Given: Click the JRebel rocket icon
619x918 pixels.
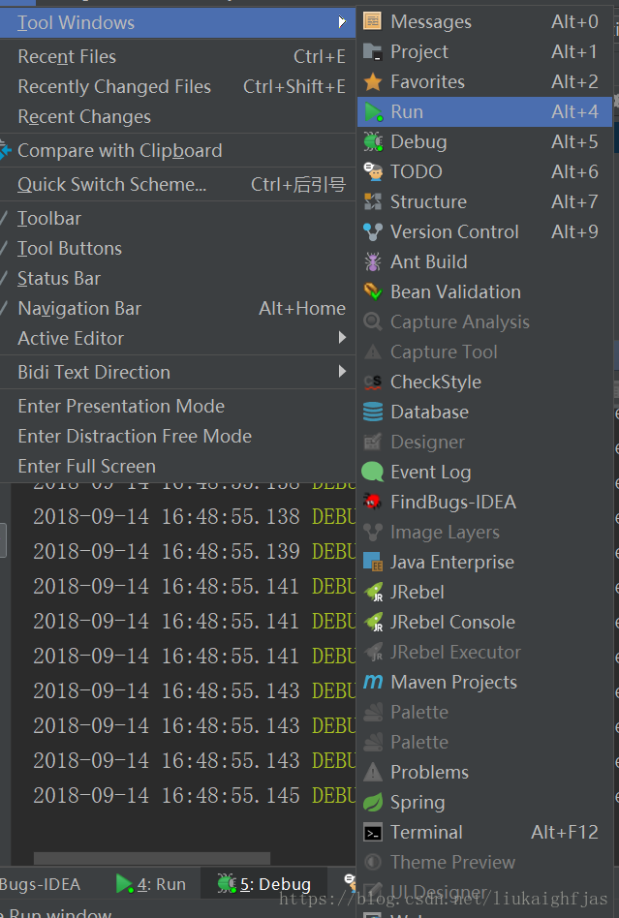Looking at the screenshot, I should coord(374,592).
